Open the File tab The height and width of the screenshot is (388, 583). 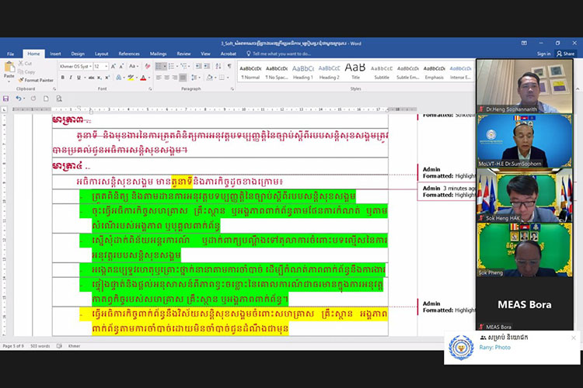10,54
